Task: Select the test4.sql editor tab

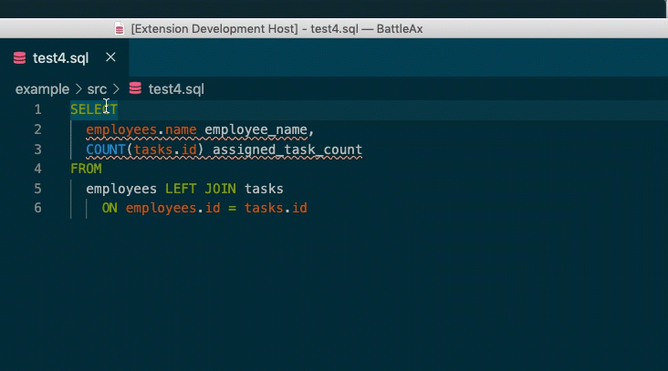Action: coord(64,57)
